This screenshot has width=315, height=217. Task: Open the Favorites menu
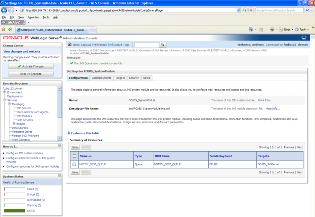pyautogui.click(x=33, y=17)
